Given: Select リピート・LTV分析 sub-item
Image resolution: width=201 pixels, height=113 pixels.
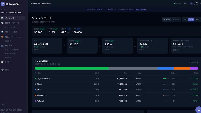Looking at the screenshot, I should [12, 50].
